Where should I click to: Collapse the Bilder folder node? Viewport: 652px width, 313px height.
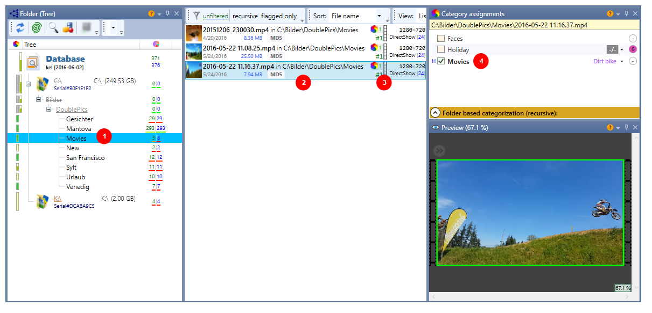38,100
